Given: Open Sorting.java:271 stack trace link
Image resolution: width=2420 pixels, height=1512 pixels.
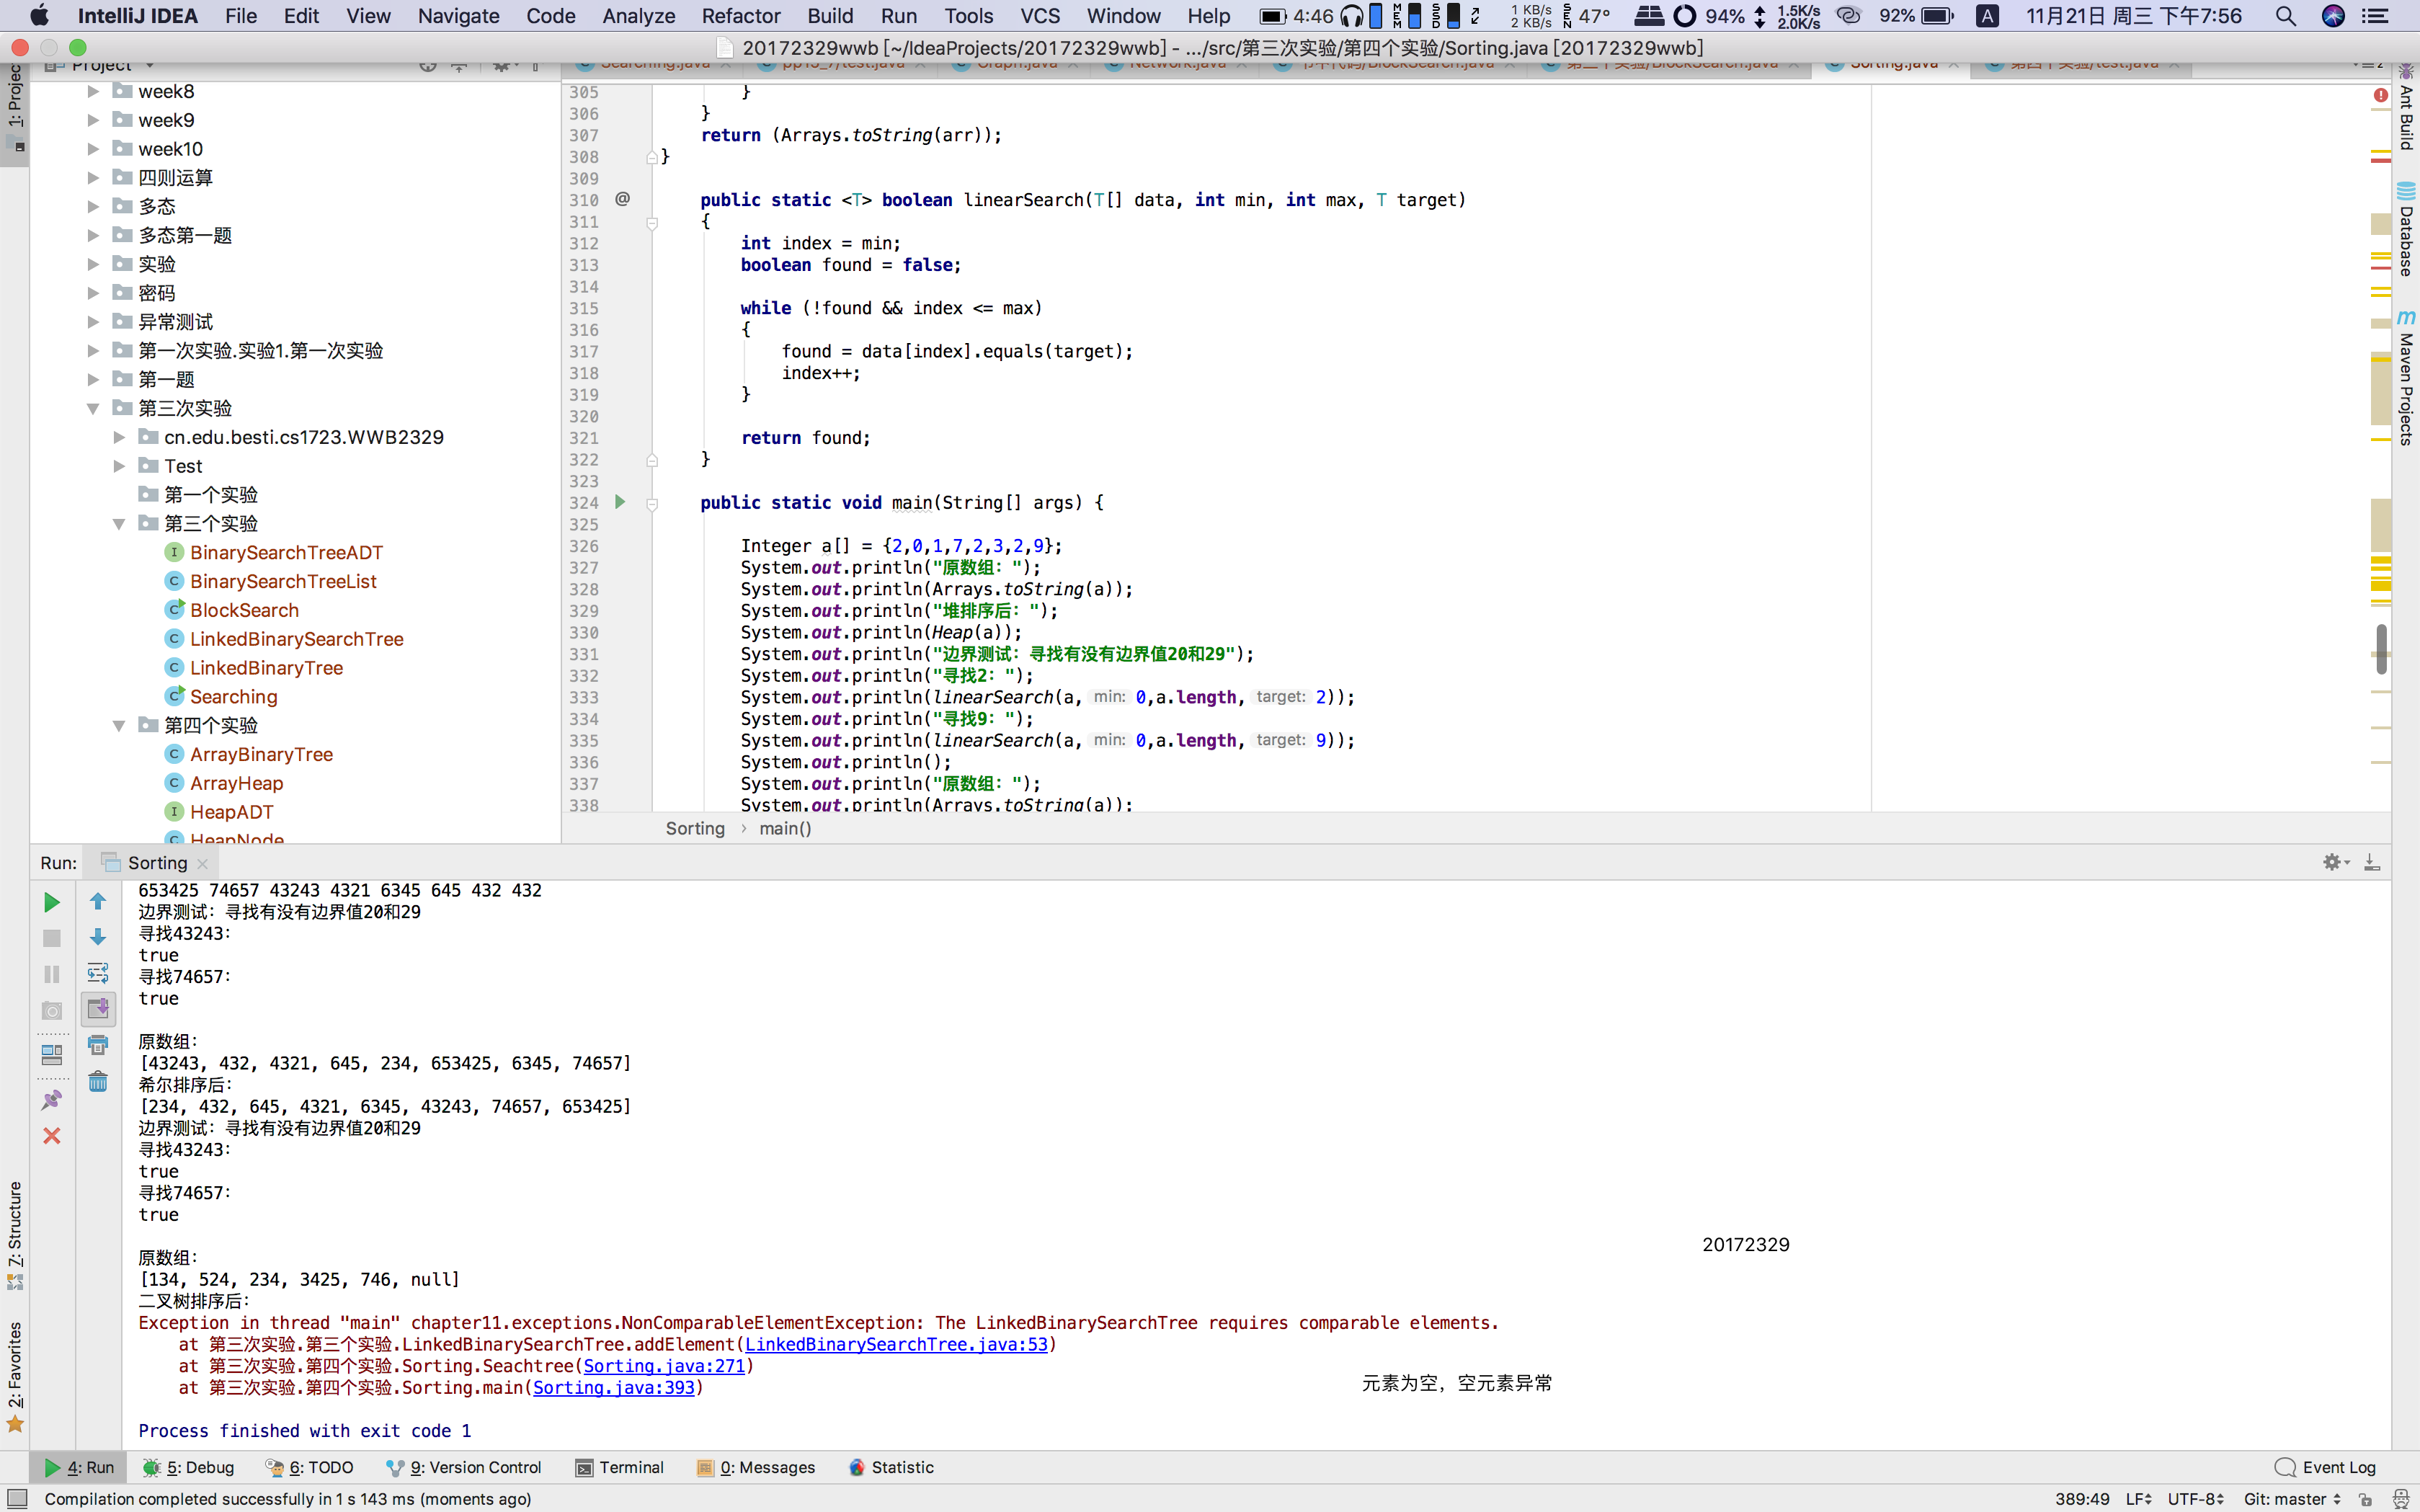Looking at the screenshot, I should 664,1366.
